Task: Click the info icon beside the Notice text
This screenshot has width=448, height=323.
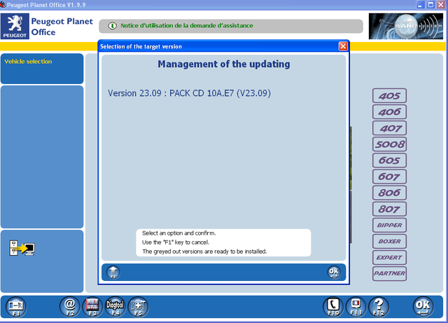Action: pyautogui.click(x=112, y=26)
